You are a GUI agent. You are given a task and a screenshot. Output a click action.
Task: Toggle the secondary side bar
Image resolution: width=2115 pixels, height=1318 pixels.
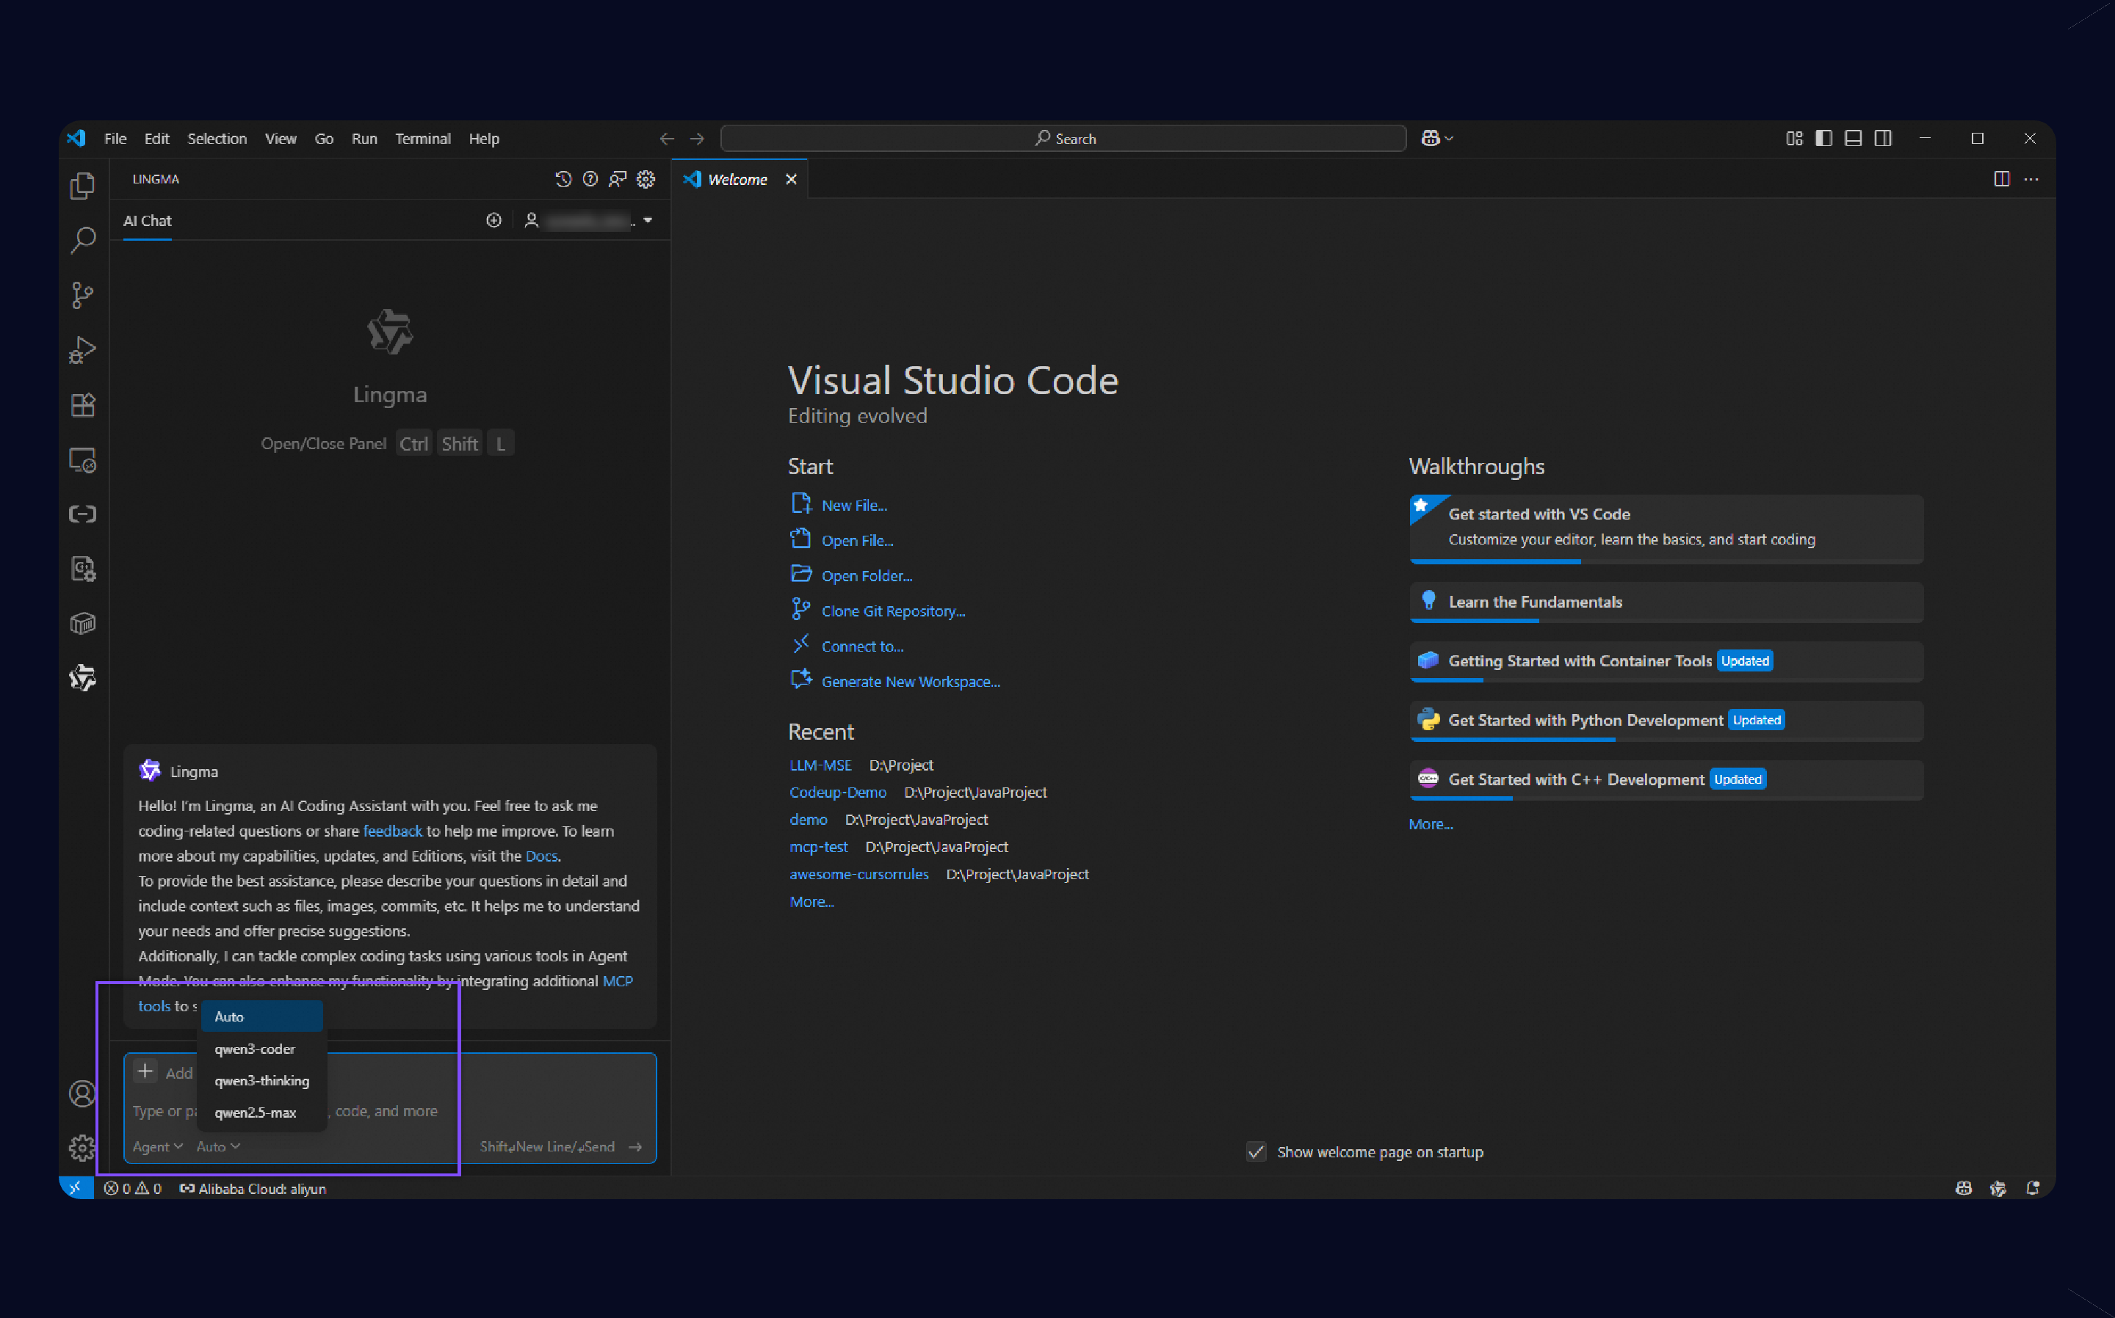(x=1883, y=138)
